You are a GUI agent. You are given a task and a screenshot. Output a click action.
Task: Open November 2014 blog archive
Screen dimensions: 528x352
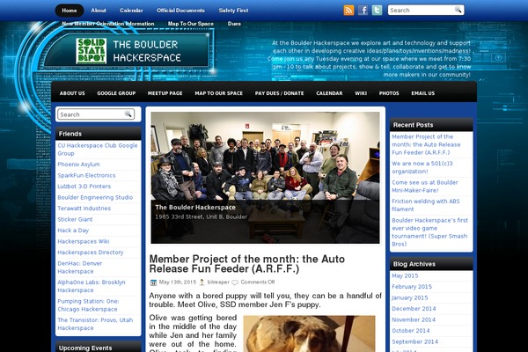[x=414, y=319]
